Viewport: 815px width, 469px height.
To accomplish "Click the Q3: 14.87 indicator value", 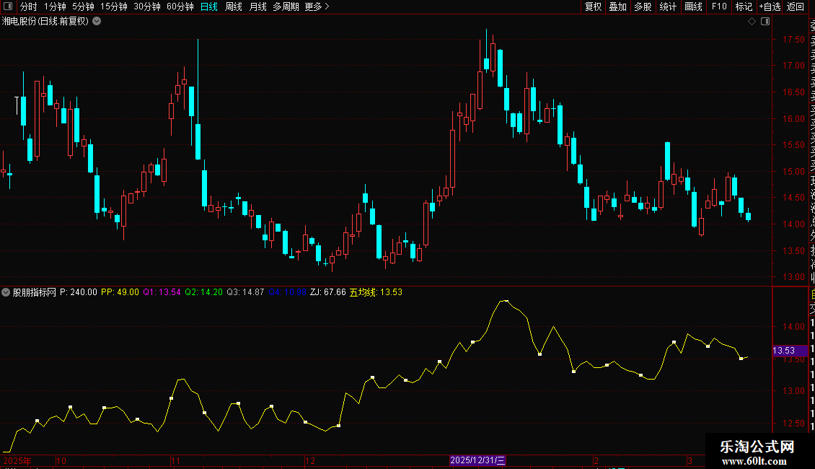I will [245, 292].
